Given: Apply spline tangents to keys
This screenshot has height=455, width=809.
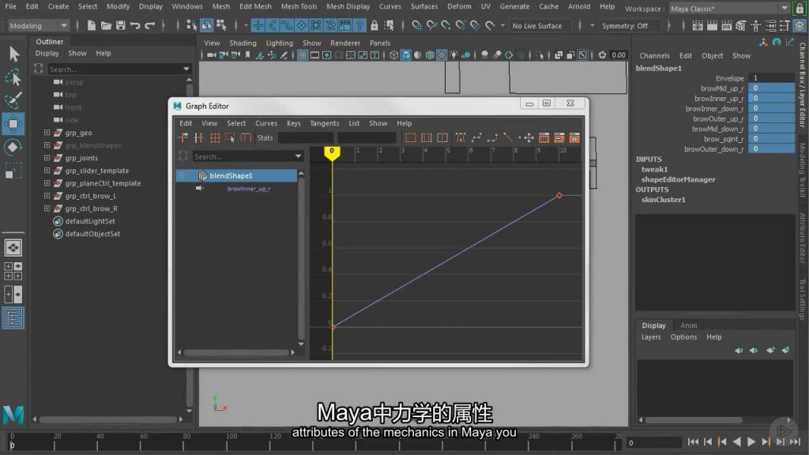Looking at the screenshot, I should (x=476, y=137).
